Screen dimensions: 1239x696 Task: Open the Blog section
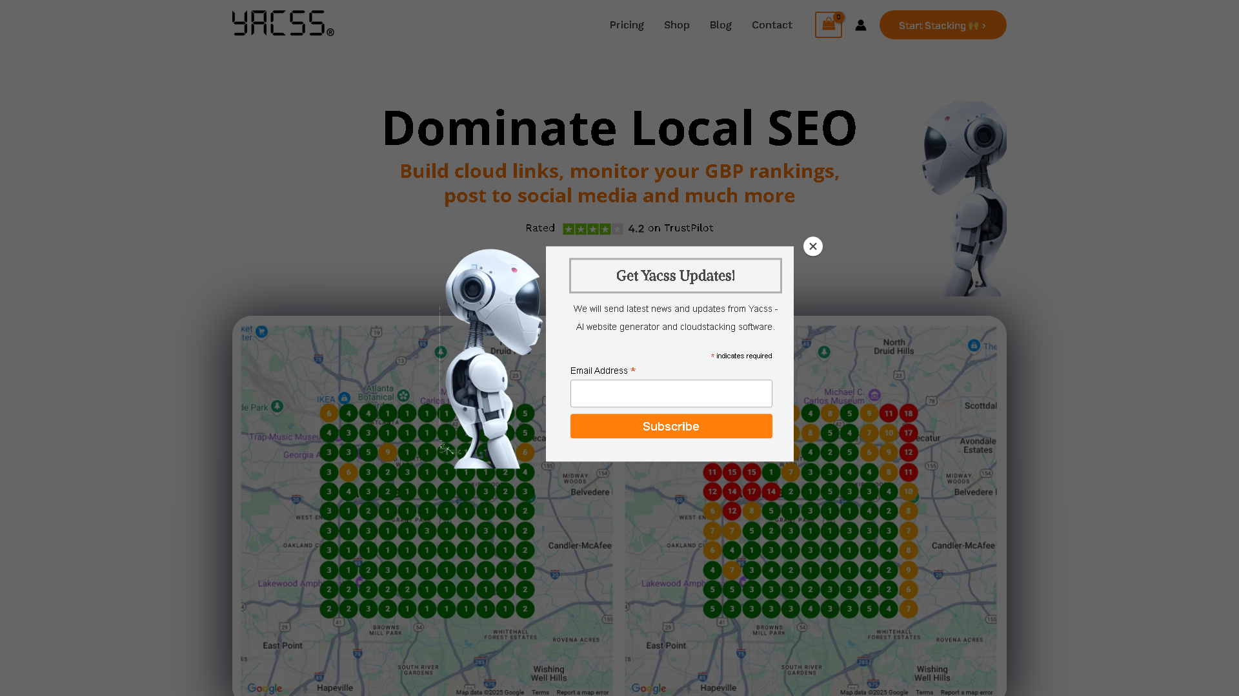pyautogui.click(x=720, y=24)
